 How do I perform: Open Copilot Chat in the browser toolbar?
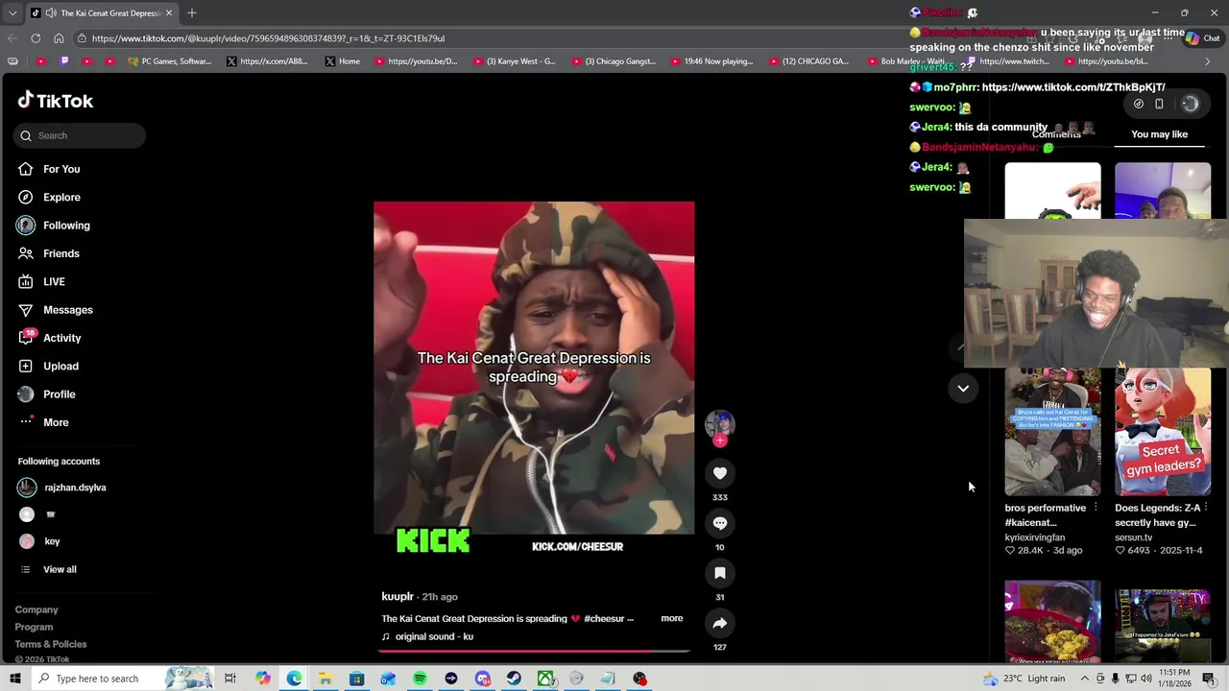click(x=1202, y=38)
